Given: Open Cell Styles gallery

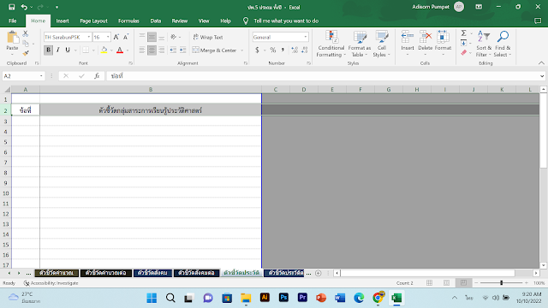Looking at the screenshot, I should 382,44.
